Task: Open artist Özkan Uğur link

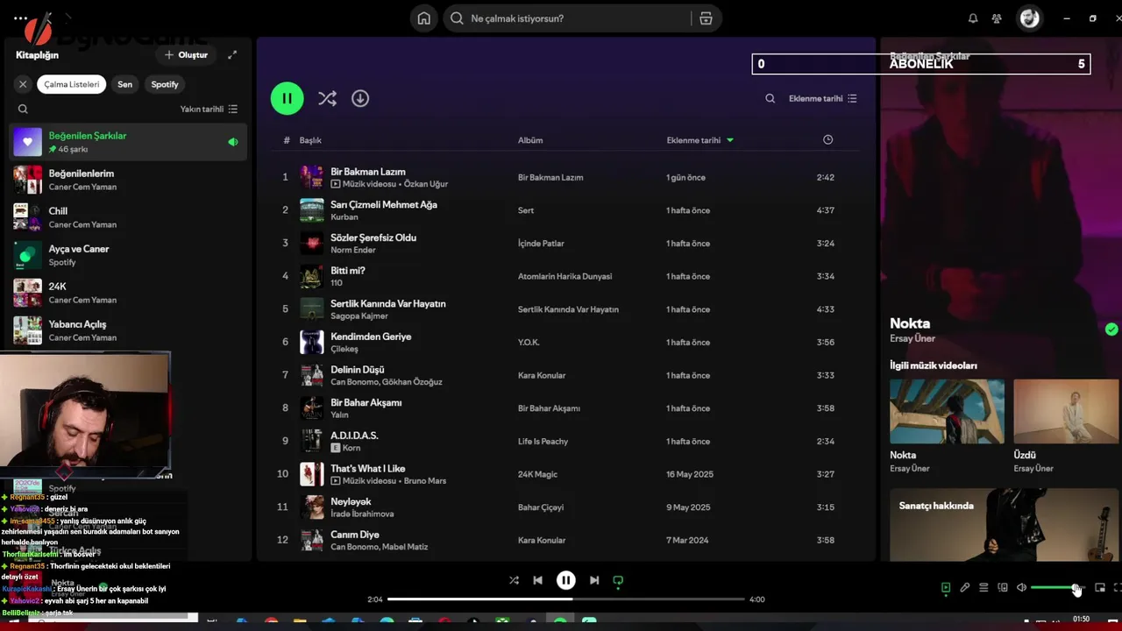Action: (x=427, y=184)
